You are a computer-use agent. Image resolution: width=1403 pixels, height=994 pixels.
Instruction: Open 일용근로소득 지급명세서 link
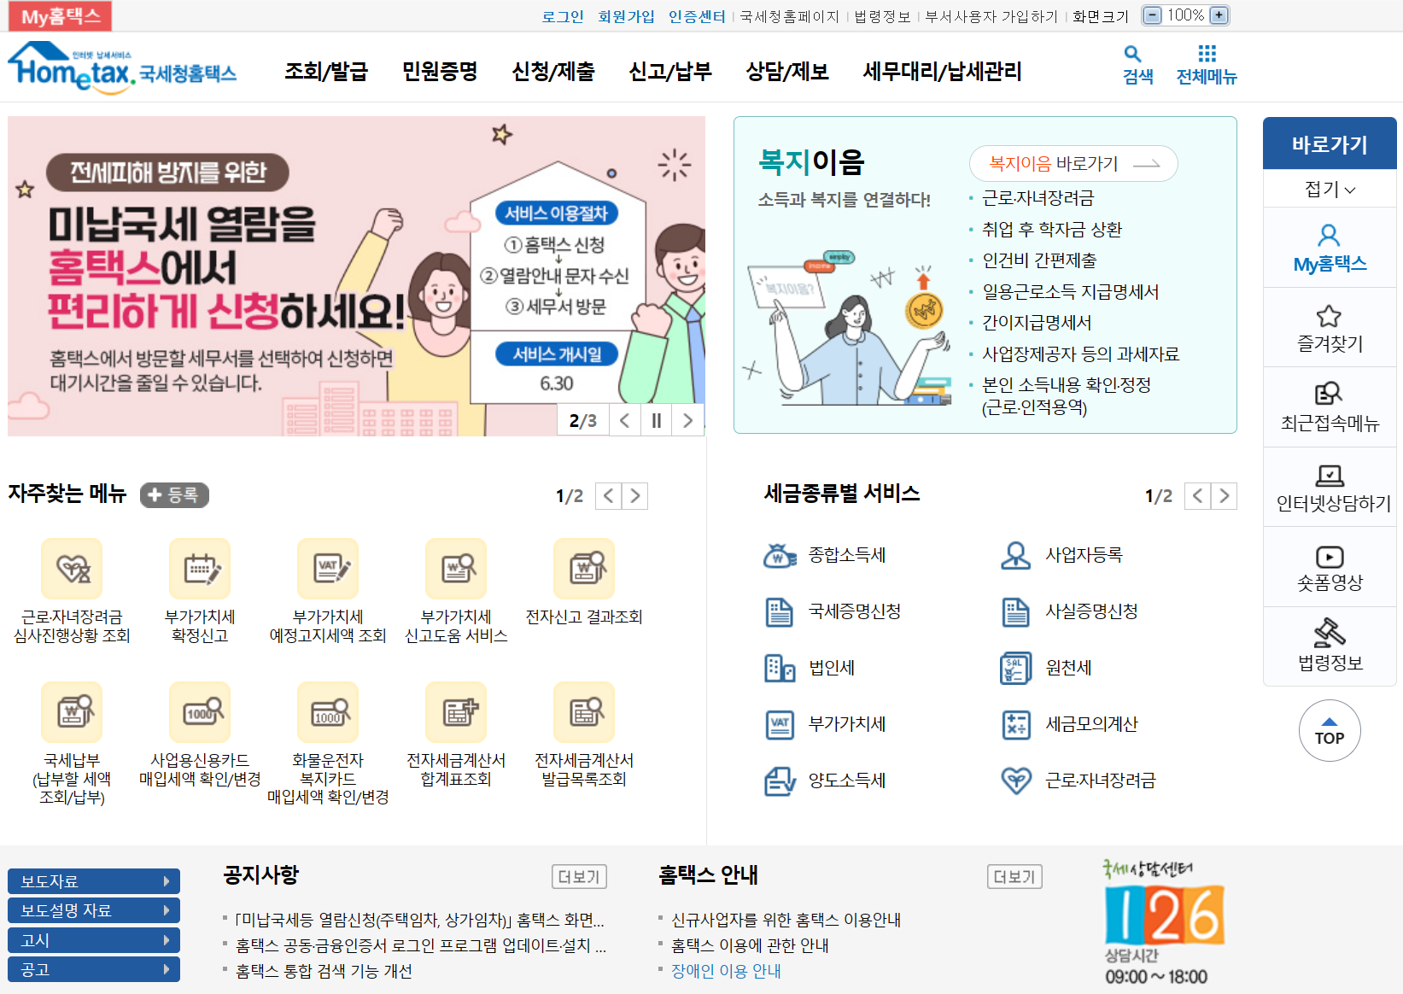(1070, 292)
